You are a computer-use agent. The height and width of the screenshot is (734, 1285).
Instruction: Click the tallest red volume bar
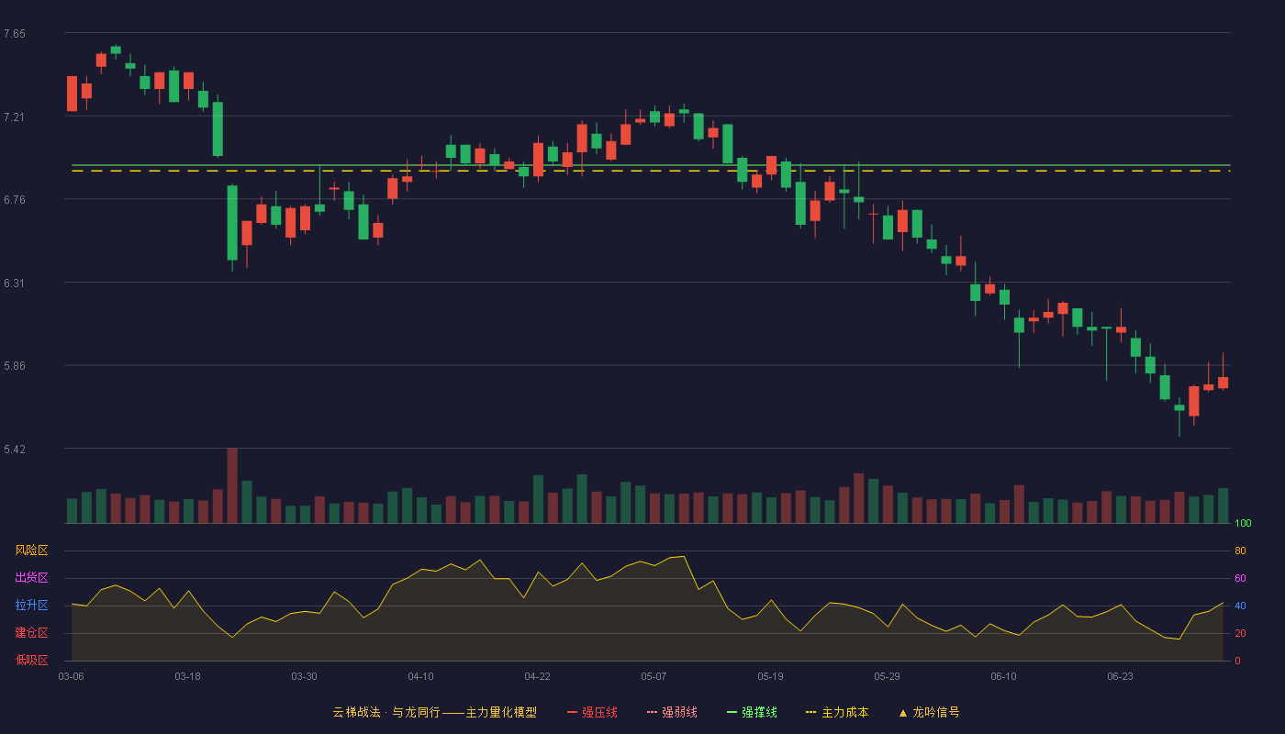point(232,485)
